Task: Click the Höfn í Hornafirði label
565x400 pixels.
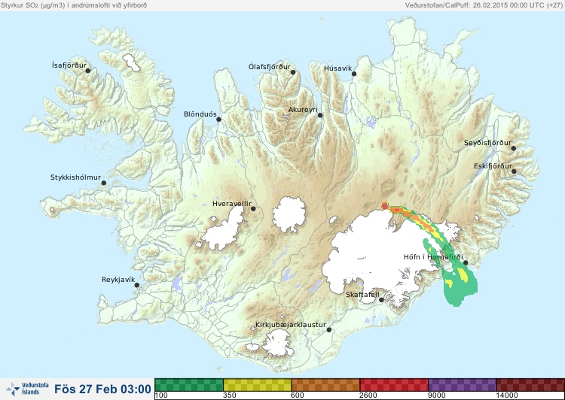Action: (x=433, y=257)
